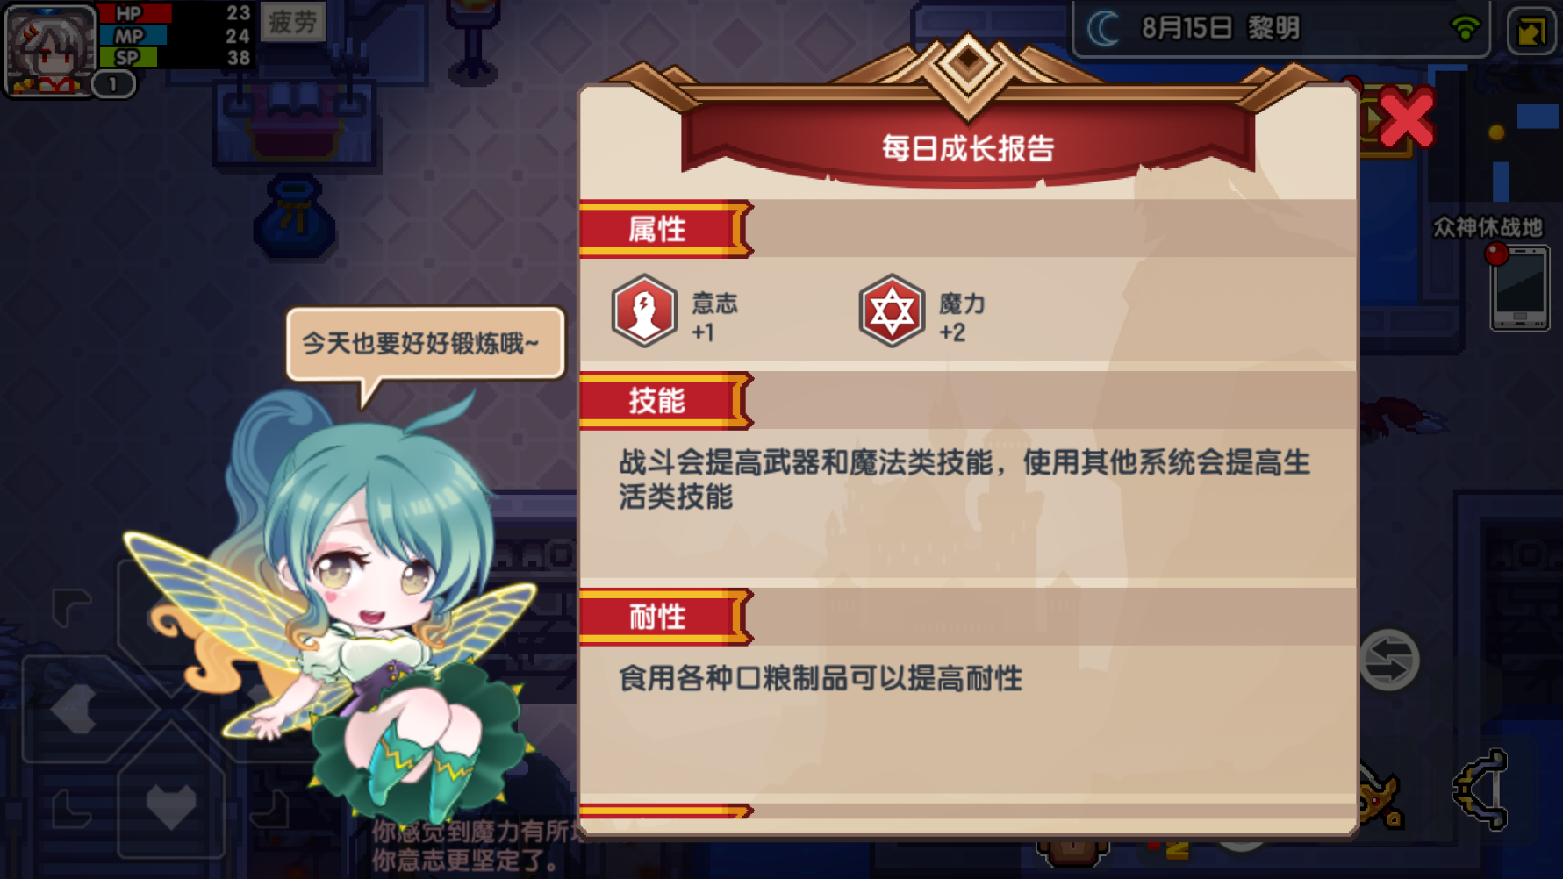1563x879 pixels.
Task: Tap the fairy's speech bubble
Action: (425, 344)
